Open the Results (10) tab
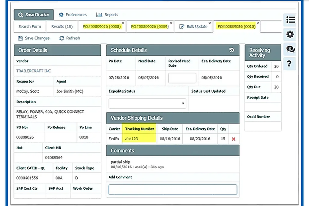 pos(61,27)
